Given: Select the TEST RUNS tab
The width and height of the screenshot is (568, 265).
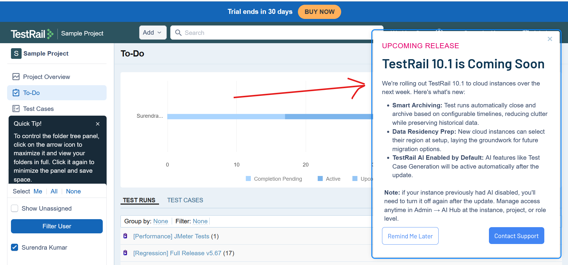Looking at the screenshot, I should [x=139, y=200].
